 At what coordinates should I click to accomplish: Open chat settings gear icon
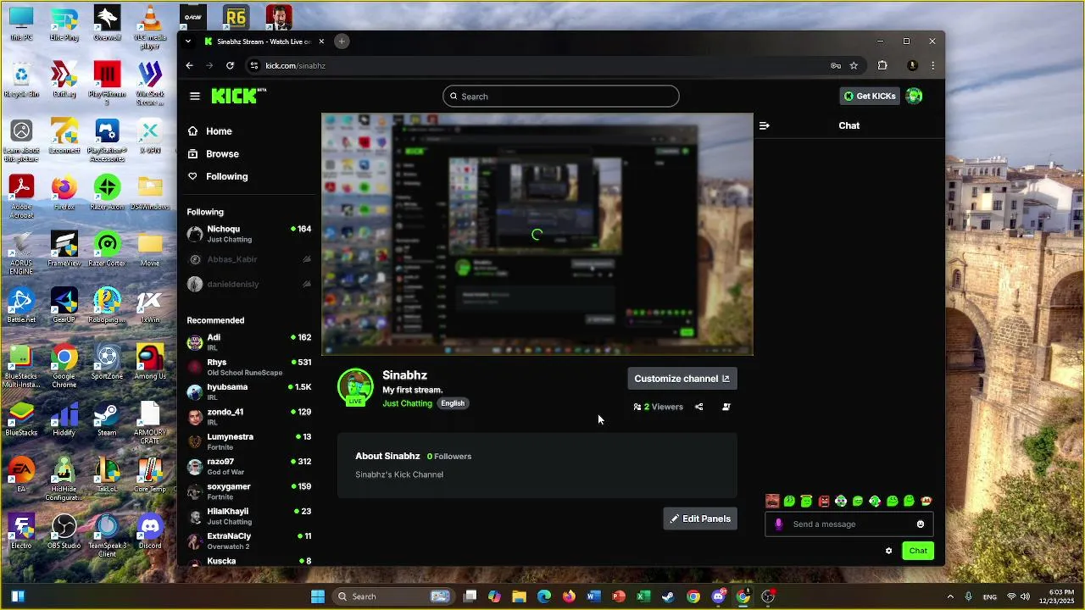click(x=888, y=551)
